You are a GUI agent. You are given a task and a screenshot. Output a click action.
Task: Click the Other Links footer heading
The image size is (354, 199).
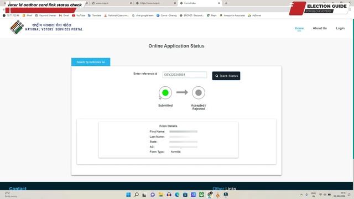(224, 188)
